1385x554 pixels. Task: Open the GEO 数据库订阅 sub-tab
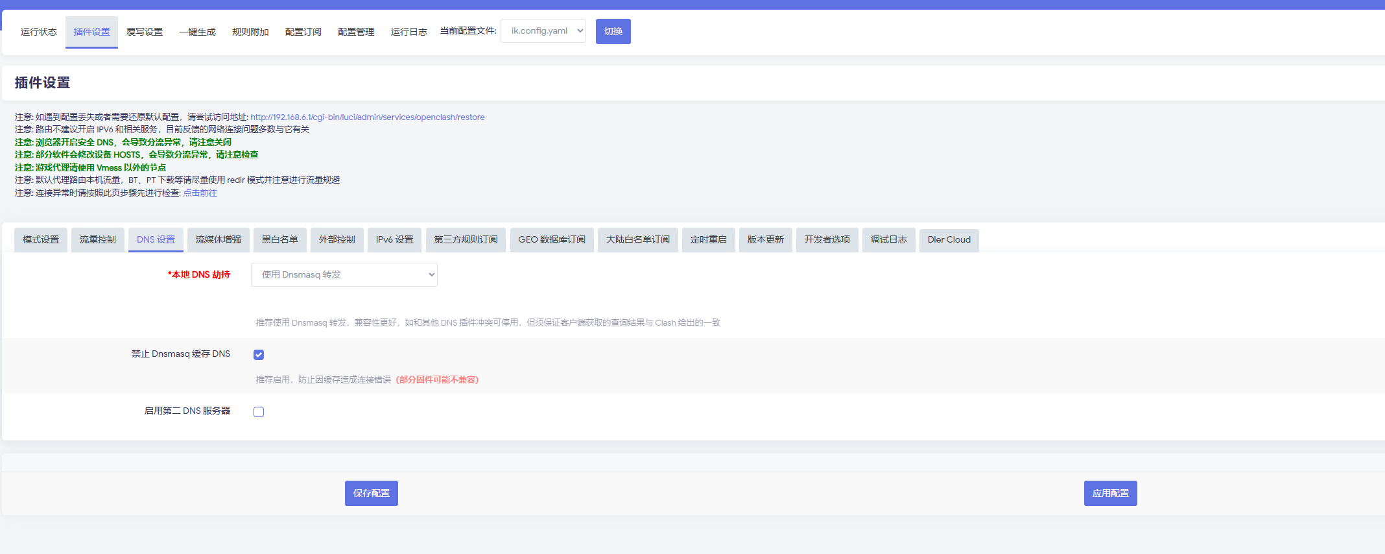point(552,240)
